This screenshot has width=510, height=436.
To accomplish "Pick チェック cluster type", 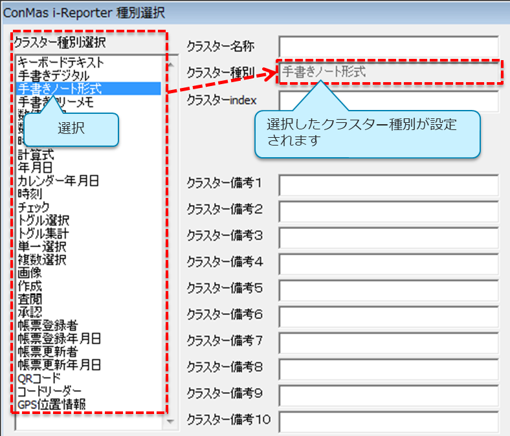I will click(x=34, y=208).
